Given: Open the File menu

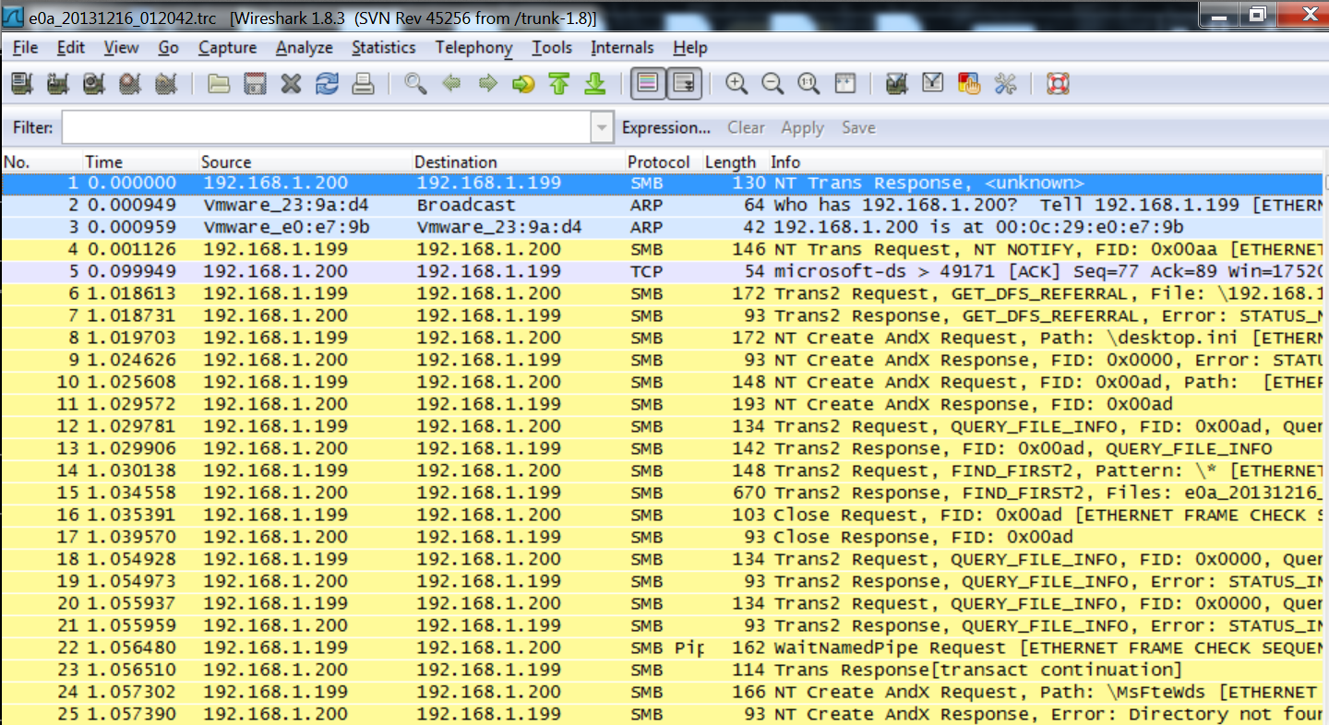Looking at the screenshot, I should (x=25, y=48).
